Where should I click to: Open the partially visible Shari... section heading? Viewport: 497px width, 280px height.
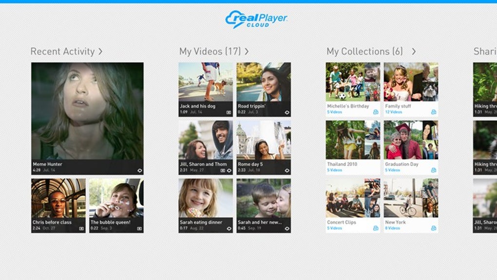pyautogui.click(x=485, y=51)
